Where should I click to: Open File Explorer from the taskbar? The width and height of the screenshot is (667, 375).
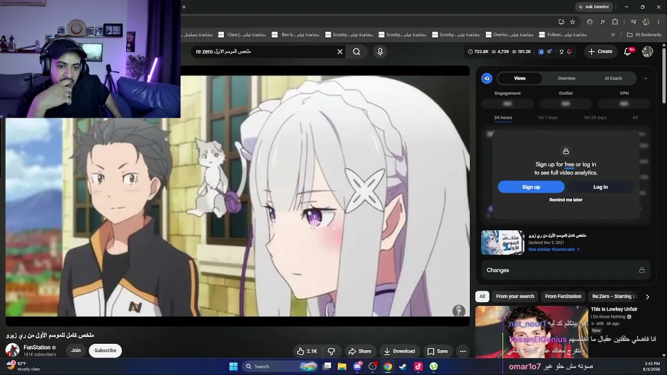click(x=342, y=367)
